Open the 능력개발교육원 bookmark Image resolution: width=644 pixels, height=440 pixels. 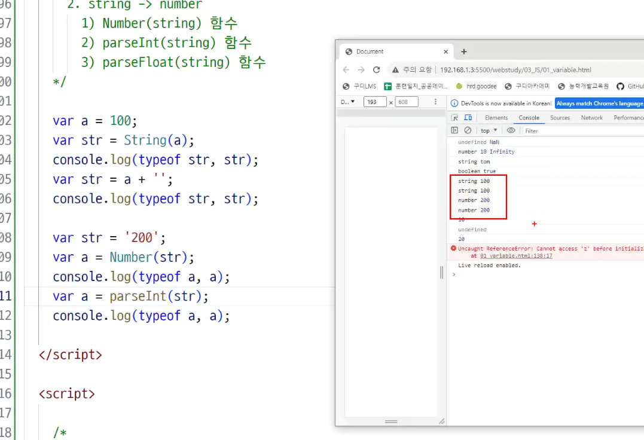tap(583, 86)
